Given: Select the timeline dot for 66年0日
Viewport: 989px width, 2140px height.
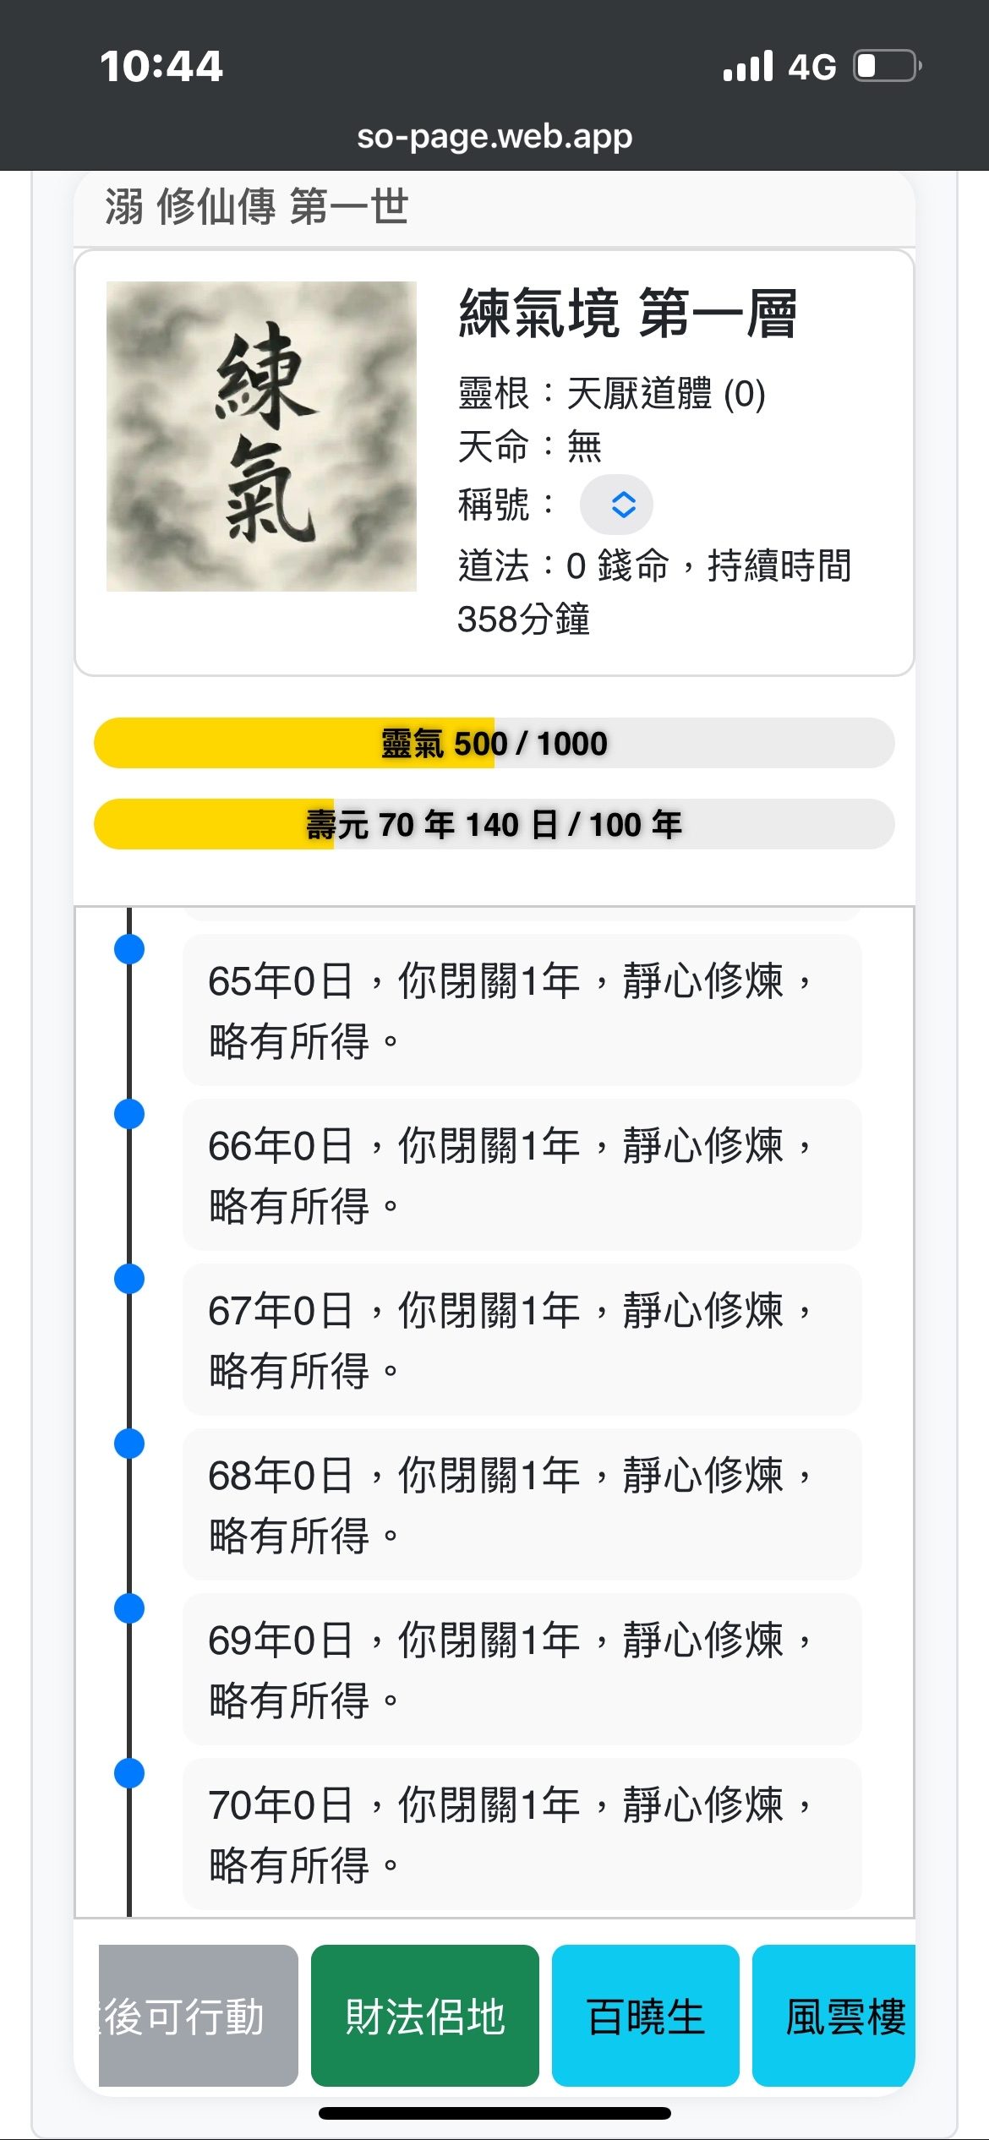Looking at the screenshot, I should click(x=129, y=1114).
